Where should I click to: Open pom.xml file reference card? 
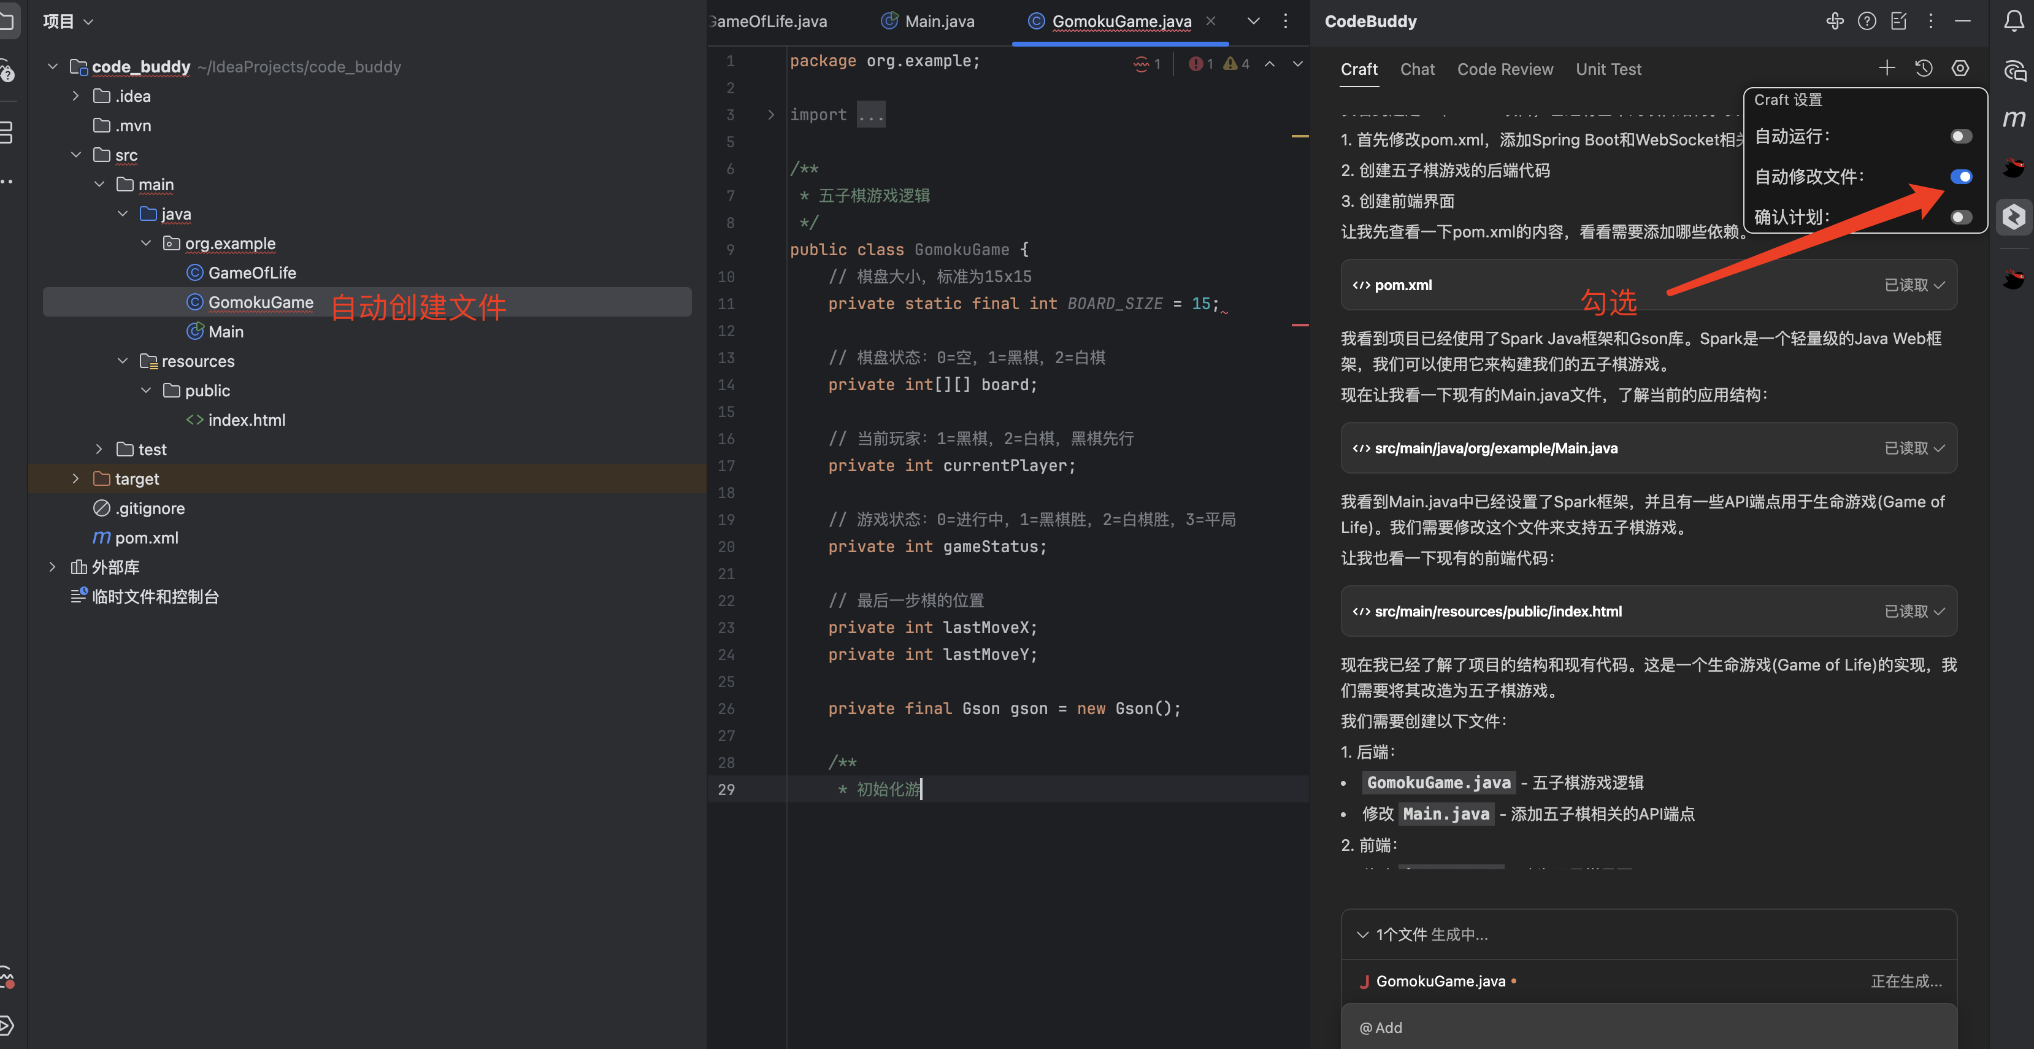click(1649, 285)
